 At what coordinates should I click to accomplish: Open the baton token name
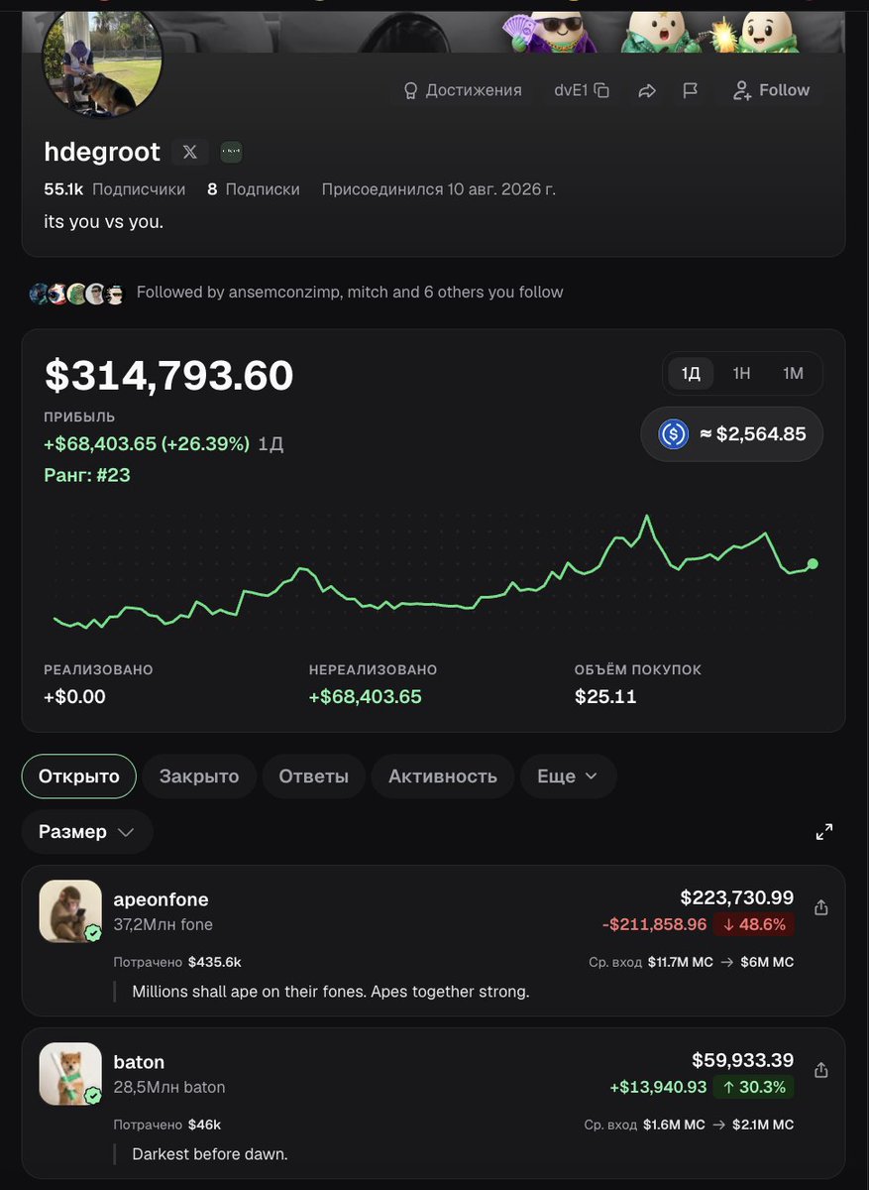(x=139, y=1062)
